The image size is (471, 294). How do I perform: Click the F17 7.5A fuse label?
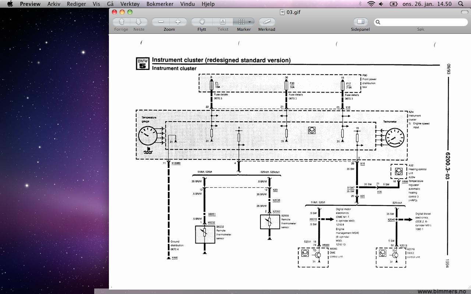click(349, 85)
